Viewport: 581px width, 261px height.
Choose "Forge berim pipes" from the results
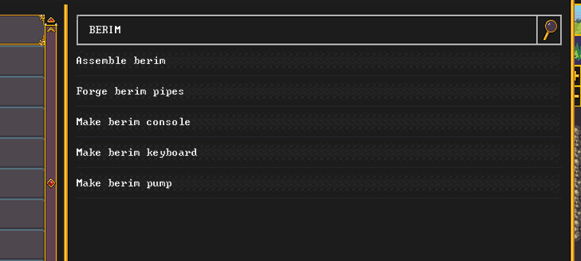point(130,91)
